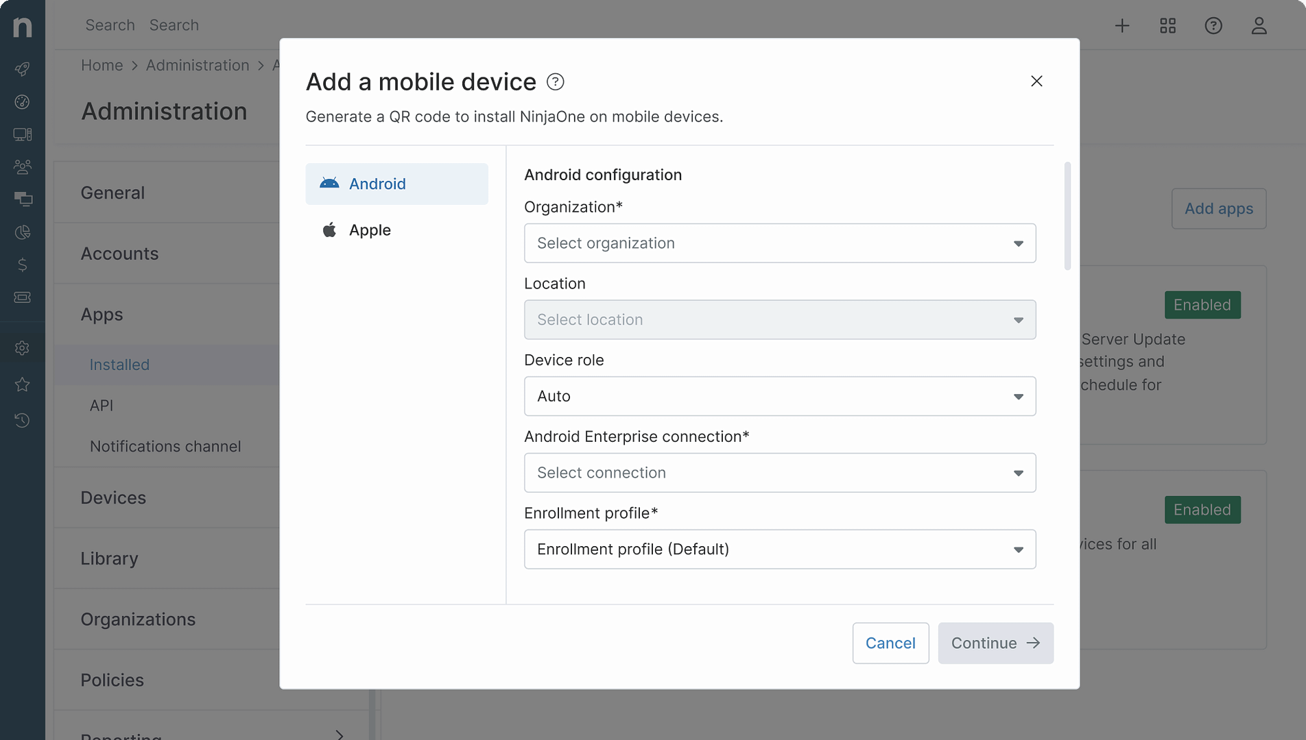
Task: Open the user profile icon
Action: pyautogui.click(x=1259, y=26)
